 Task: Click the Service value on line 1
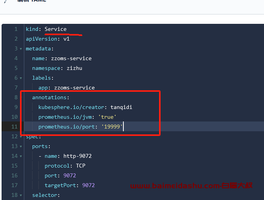pyautogui.click(x=56, y=29)
